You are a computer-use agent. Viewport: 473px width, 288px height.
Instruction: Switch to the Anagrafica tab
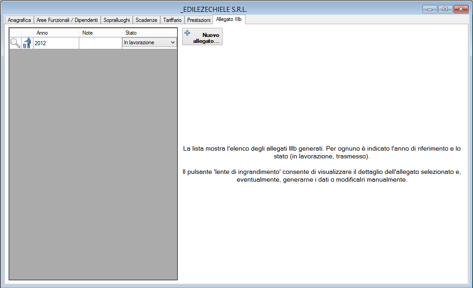(19, 20)
